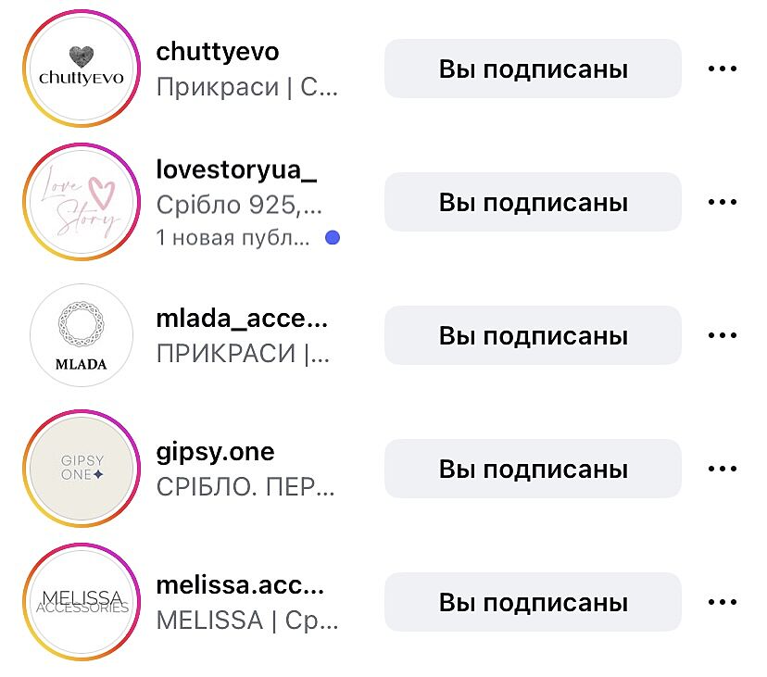Viewport: 767px width, 677px height.
Task: Toggle following status for chuttyevo
Action: click(x=533, y=69)
